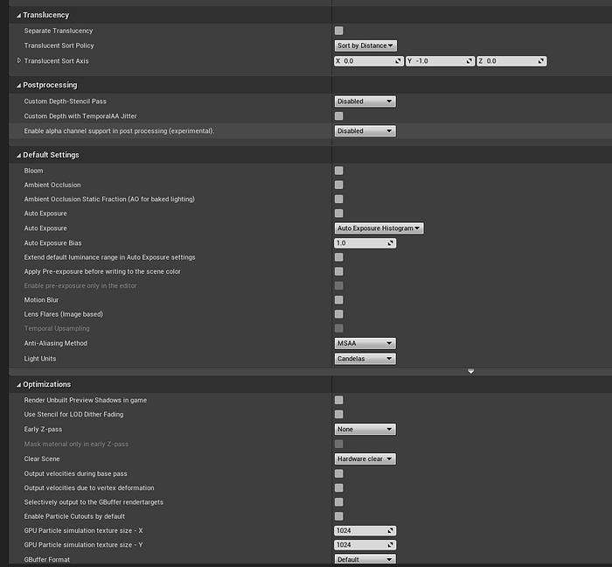The height and width of the screenshot is (567, 612).
Task: Select the Motion Blur label
Action: [x=41, y=300]
